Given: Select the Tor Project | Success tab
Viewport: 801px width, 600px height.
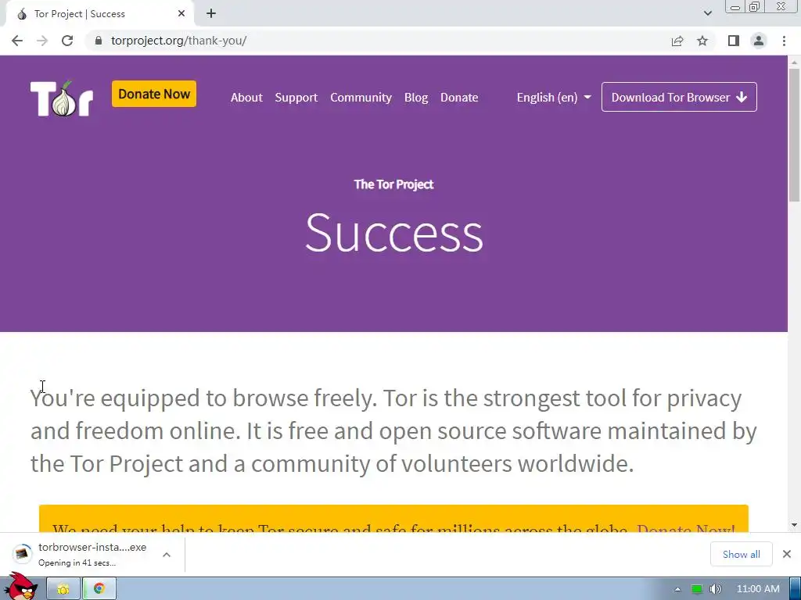Looking at the screenshot, I should click(99, 14).
